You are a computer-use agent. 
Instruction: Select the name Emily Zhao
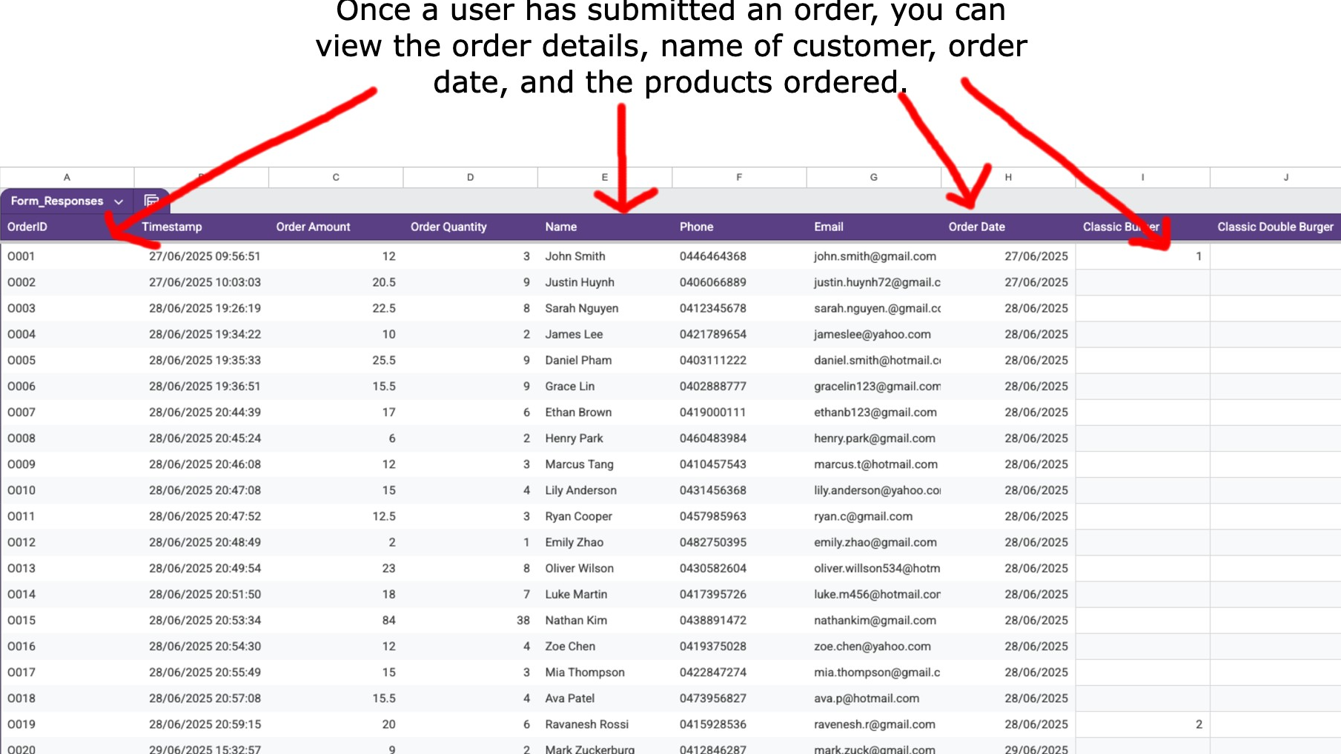[574, 542]
